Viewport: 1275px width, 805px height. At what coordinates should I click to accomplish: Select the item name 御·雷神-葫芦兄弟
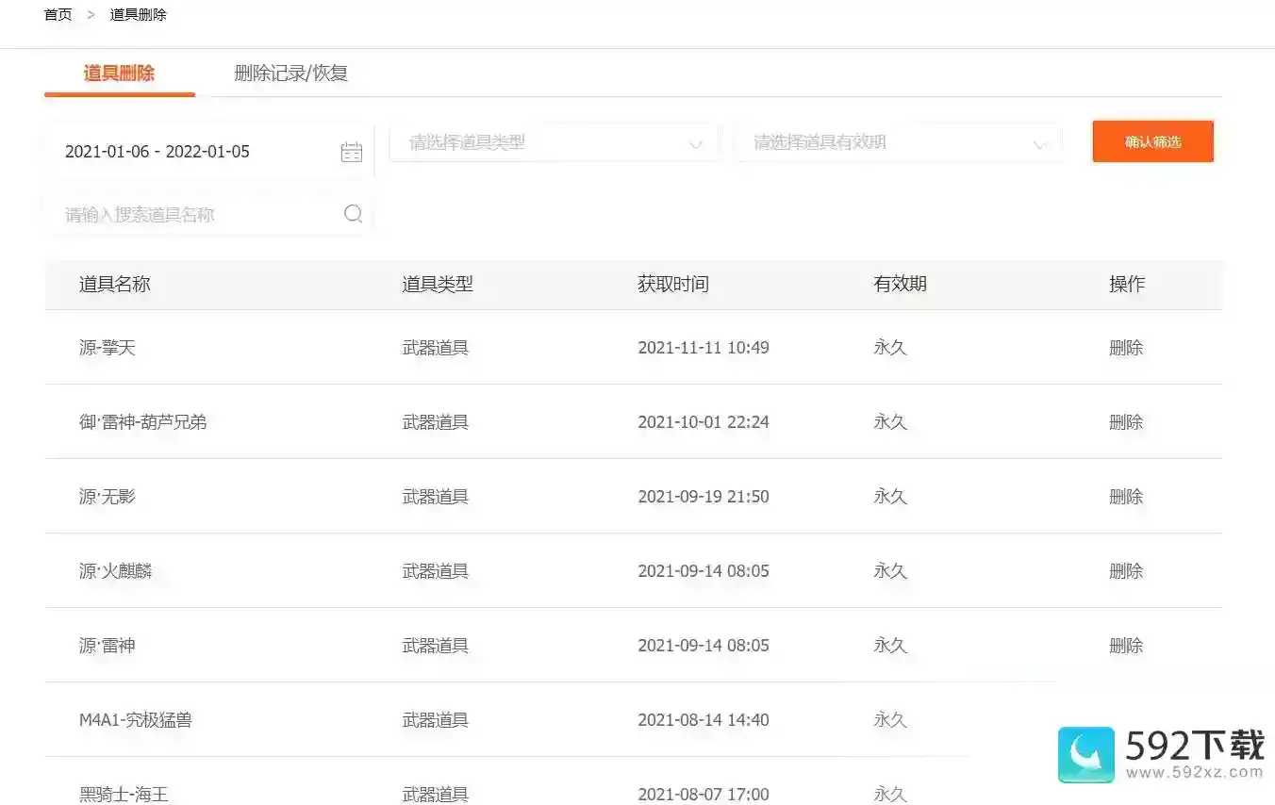tap(143, 422)
